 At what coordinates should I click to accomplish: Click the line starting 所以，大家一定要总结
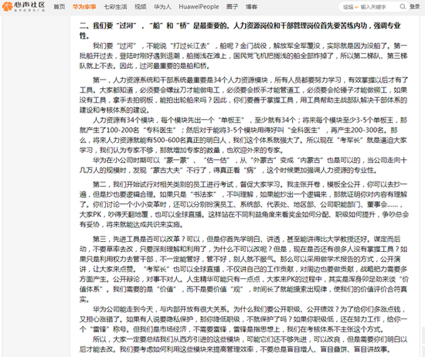(243, 345)
